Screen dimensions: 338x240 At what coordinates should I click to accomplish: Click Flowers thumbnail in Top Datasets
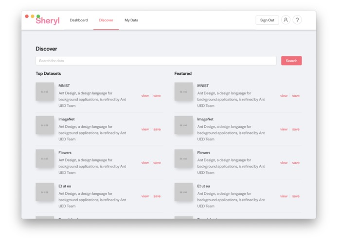[x=45, y=158]
